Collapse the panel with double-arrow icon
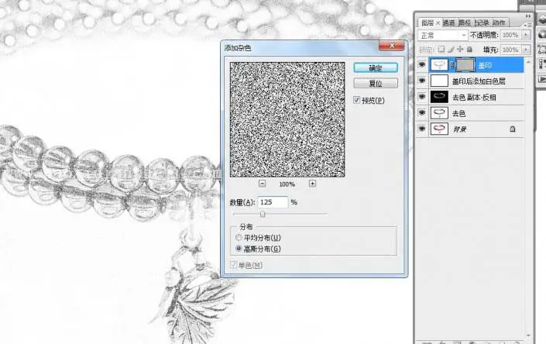Image resolution: width=546 pixels, height=344 pixels. pyautogui.click(x=528, y=16)
